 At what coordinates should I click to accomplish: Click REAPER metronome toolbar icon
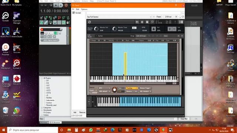coord(68,18)
